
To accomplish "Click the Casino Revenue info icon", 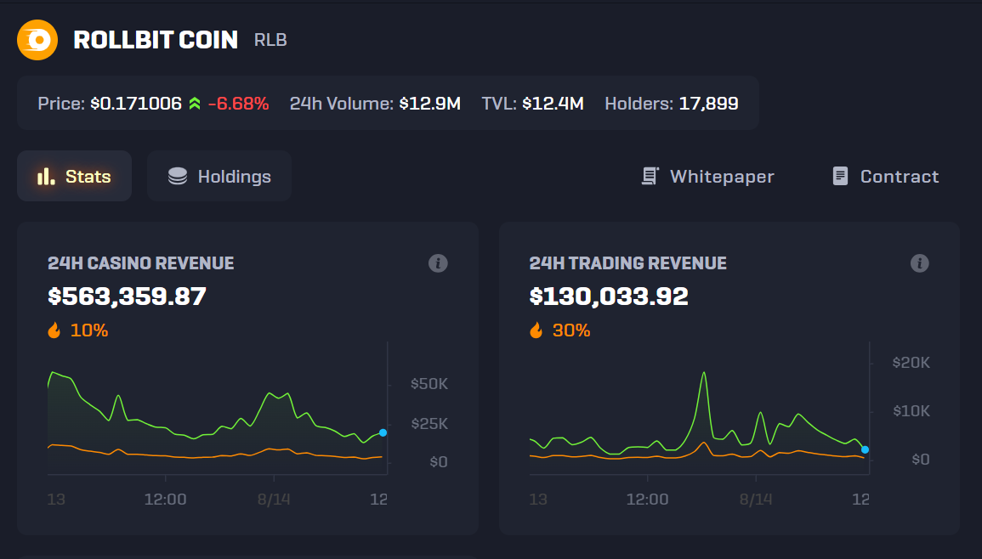I will point(438,263).
